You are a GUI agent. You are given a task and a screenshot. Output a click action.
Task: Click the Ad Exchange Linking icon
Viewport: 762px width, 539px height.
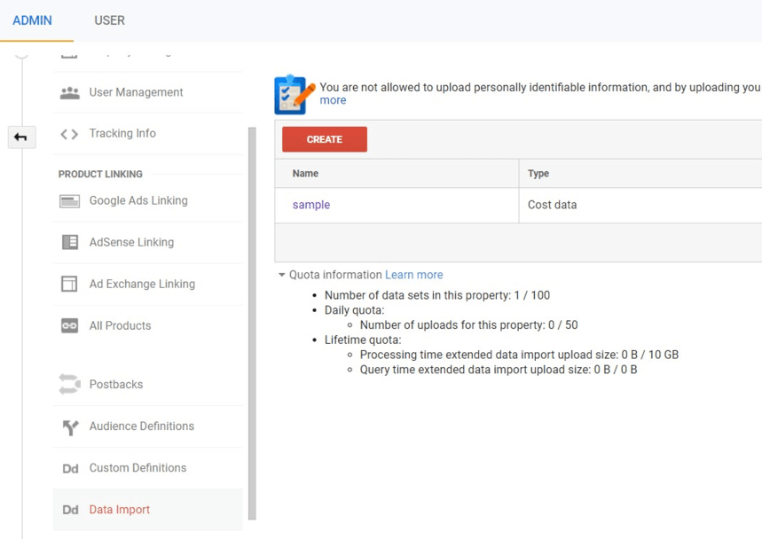coord(69,285)
